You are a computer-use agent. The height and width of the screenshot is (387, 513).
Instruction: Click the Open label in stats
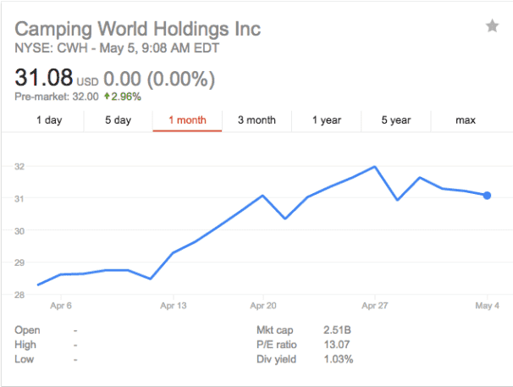click(x=26, y=329)
